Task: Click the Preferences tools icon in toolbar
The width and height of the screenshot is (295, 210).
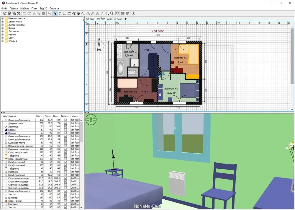Action: [x=19, y=13]
